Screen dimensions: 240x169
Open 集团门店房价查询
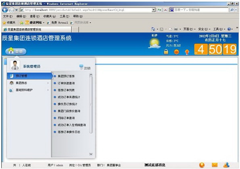coord(69,111)
